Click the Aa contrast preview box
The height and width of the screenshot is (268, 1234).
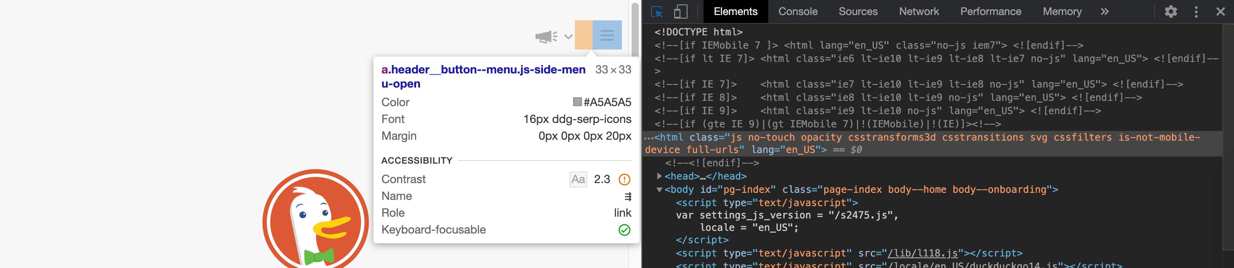[578, 179]
